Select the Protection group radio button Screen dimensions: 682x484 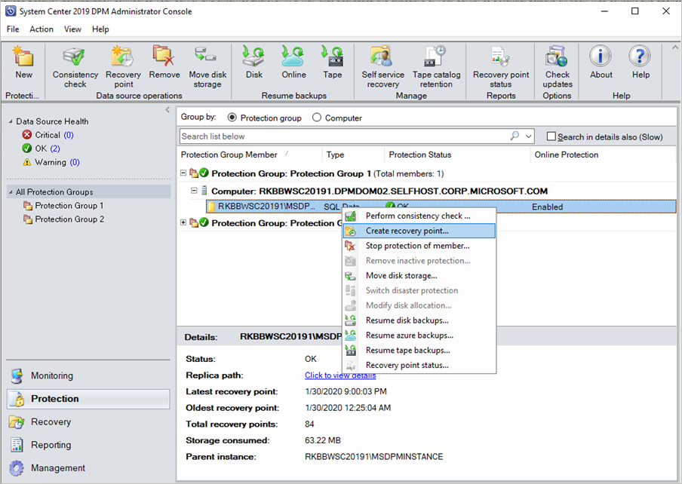coord(234,118)
